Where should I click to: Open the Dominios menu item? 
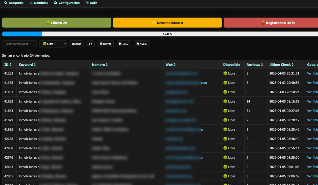(39, 3)
